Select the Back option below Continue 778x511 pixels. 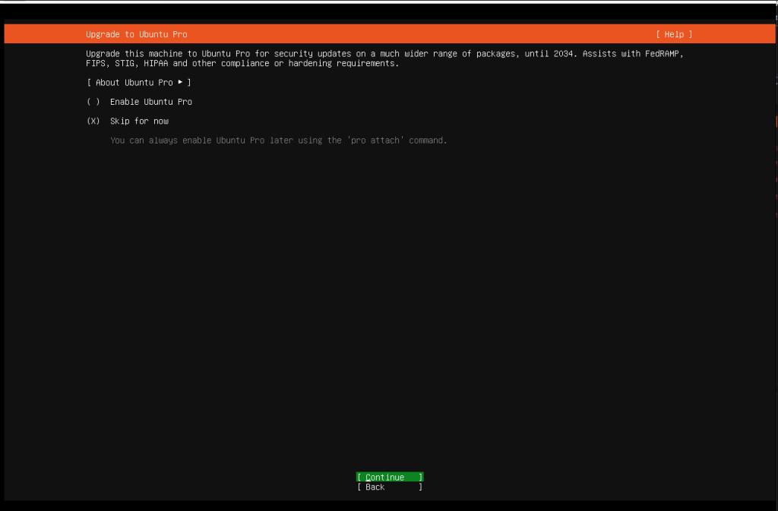point(389,487)
